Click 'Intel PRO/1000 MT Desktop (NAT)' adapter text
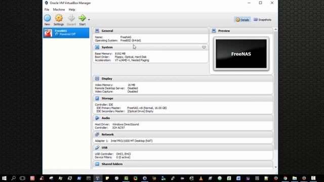 tap(132, 141)
